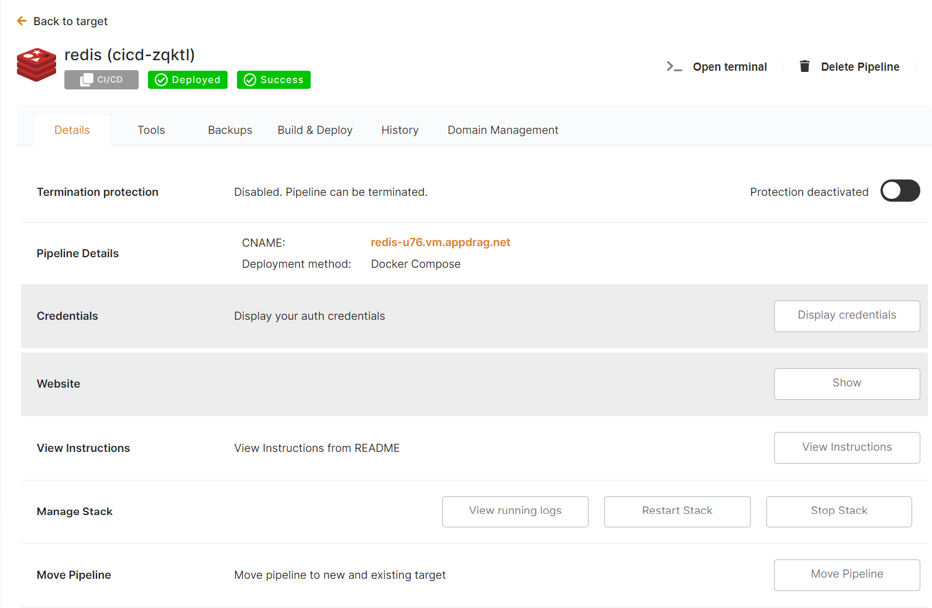The height and width of the screenshot is (608, 932).
Task: Click 'View Instructions from README' text
Action: click(317, 448)
